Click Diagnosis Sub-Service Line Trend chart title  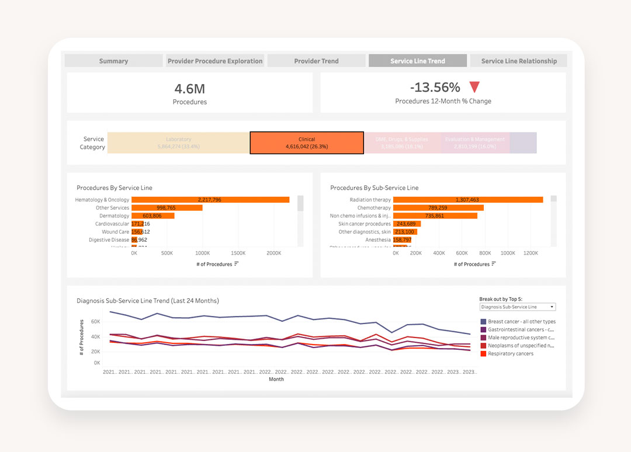tap(148, 300)
